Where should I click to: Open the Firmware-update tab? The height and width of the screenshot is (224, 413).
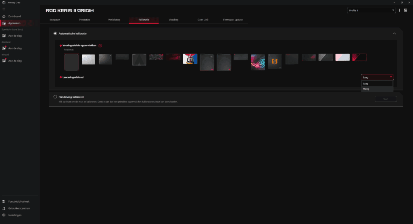click(233, 20)
